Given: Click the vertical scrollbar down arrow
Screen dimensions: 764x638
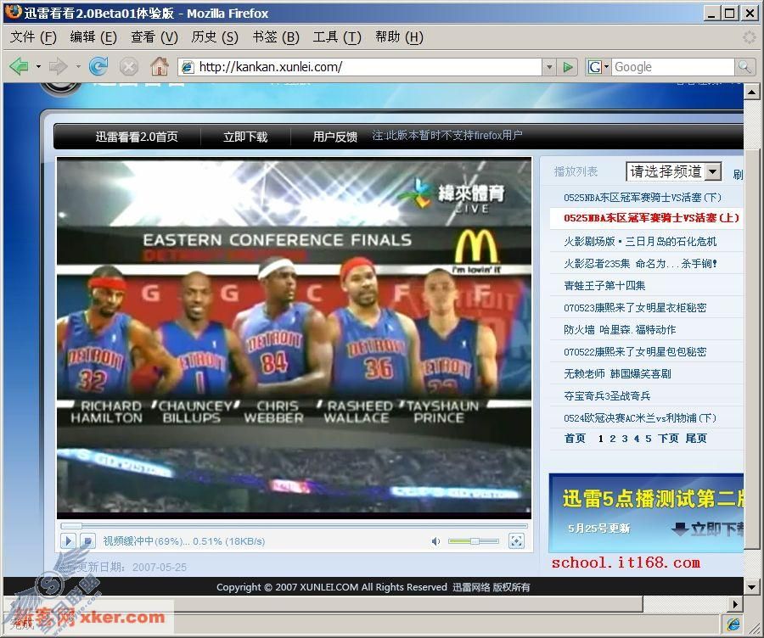Looking at the screenshot, I should (751, 588).
